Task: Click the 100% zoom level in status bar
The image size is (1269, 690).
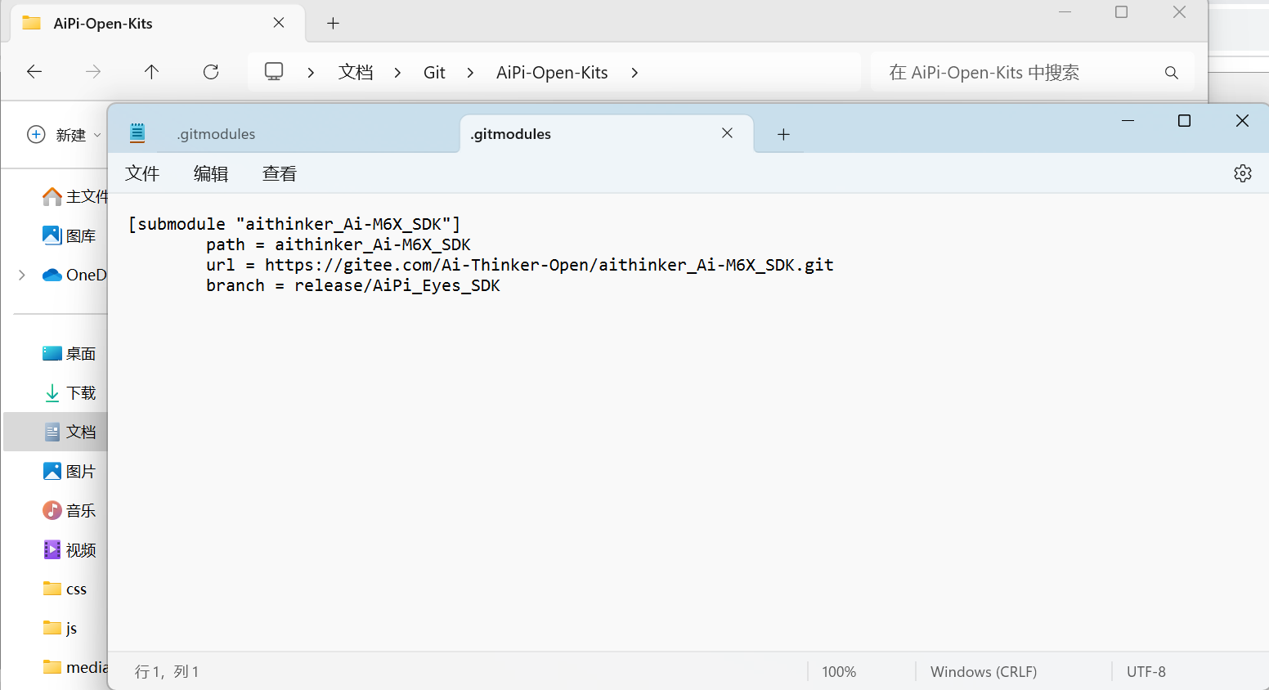Action: coord(839,672)
